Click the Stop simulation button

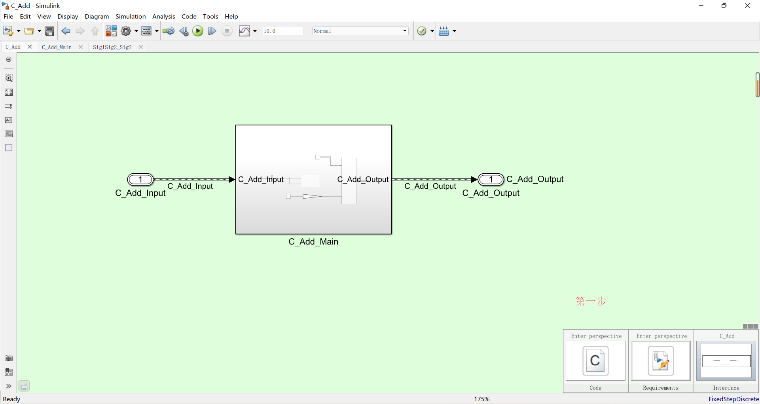tap(227, 31)
